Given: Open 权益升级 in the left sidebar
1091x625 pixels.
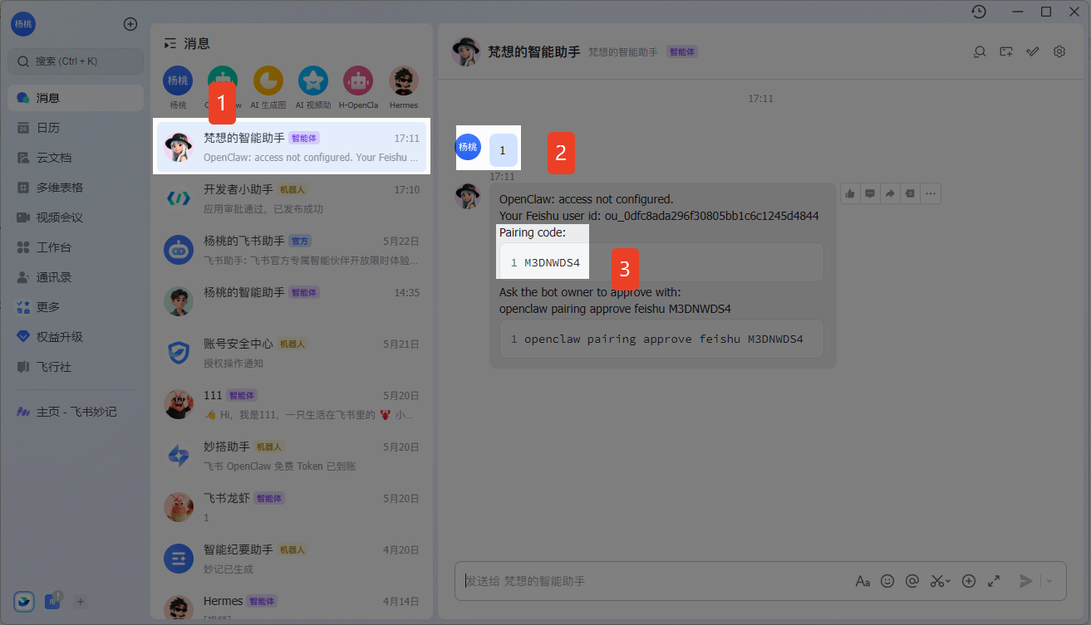Looking at the screenshot, I should 76,337.
